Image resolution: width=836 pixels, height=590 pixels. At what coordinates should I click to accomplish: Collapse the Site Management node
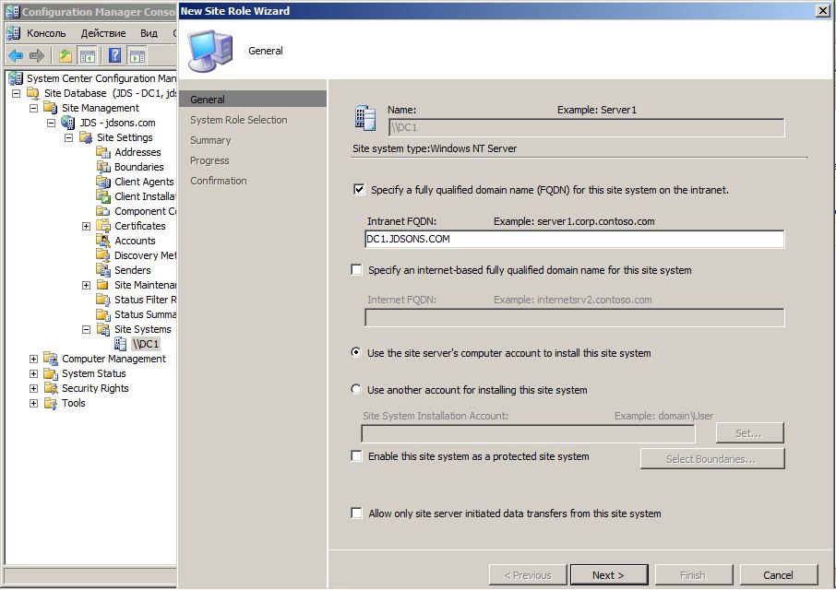(x=33, y=108)
